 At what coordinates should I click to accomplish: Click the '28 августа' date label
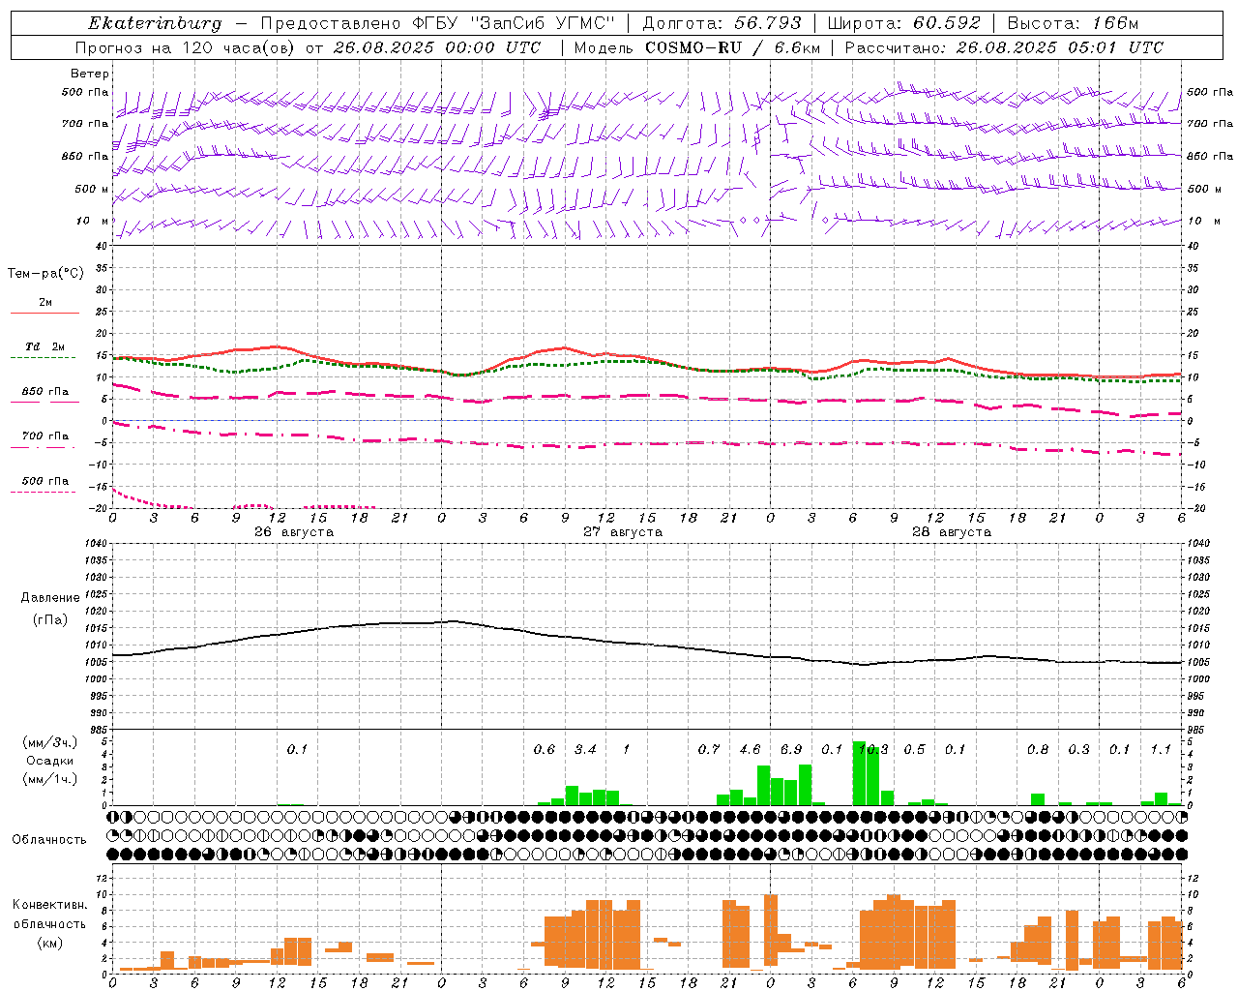click(x=952, y=532)
